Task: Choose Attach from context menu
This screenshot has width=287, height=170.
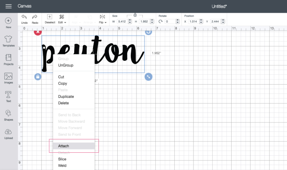Action: pyautogui.click(x=73, y=146)
